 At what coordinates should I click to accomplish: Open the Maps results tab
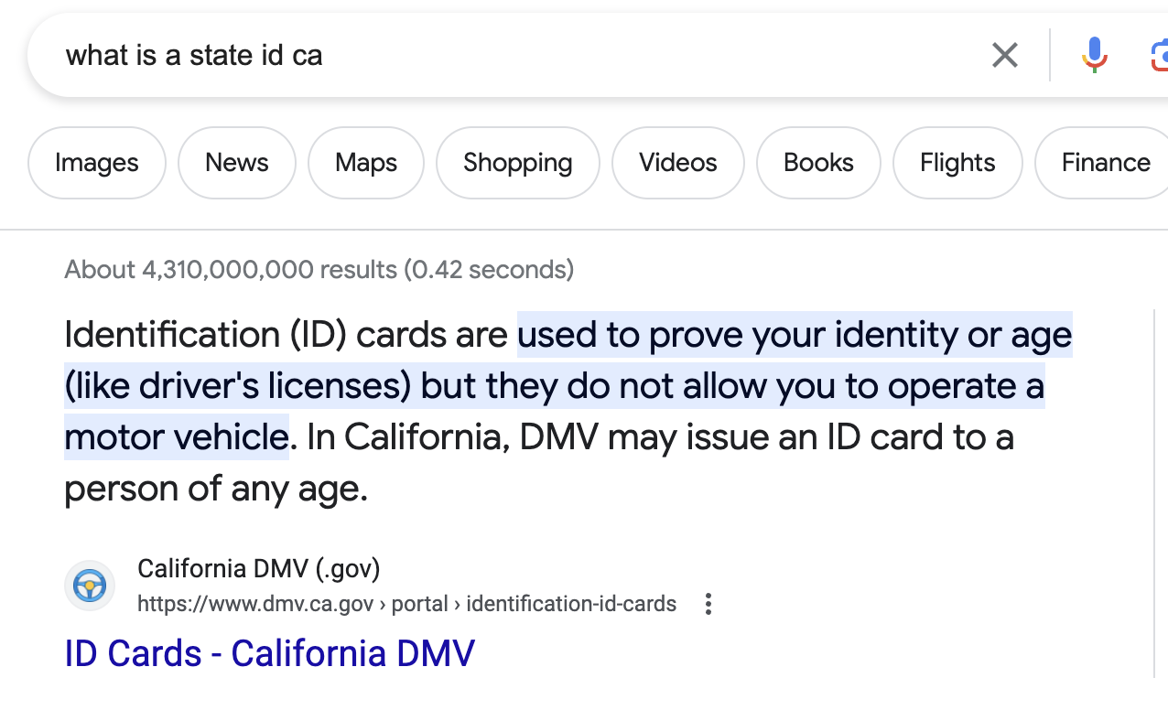coord(365,162)
